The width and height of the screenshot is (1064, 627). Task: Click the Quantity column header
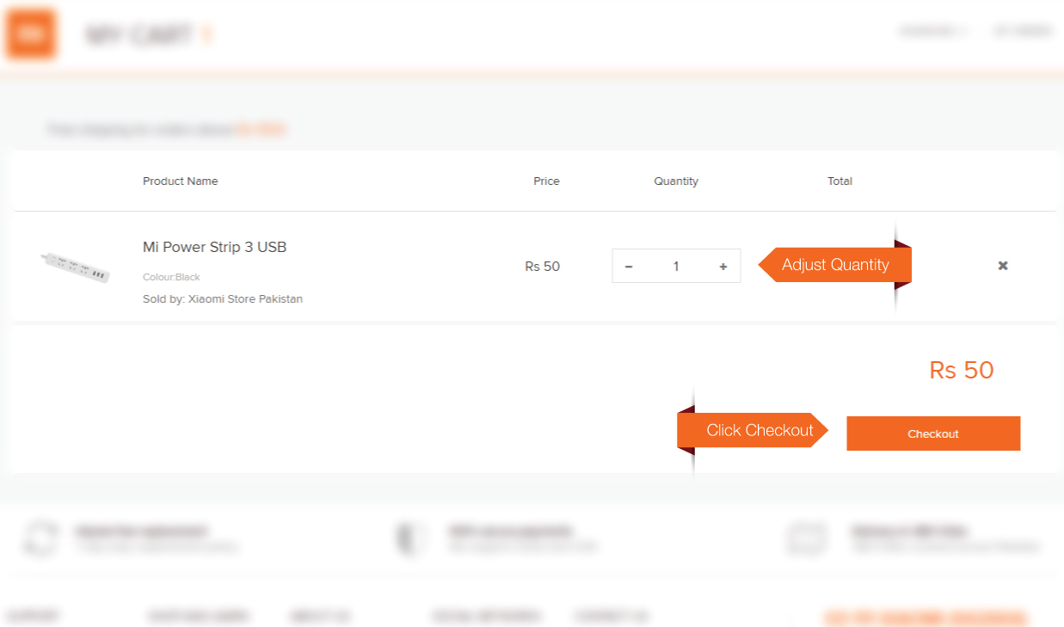(x=676, y=181)
